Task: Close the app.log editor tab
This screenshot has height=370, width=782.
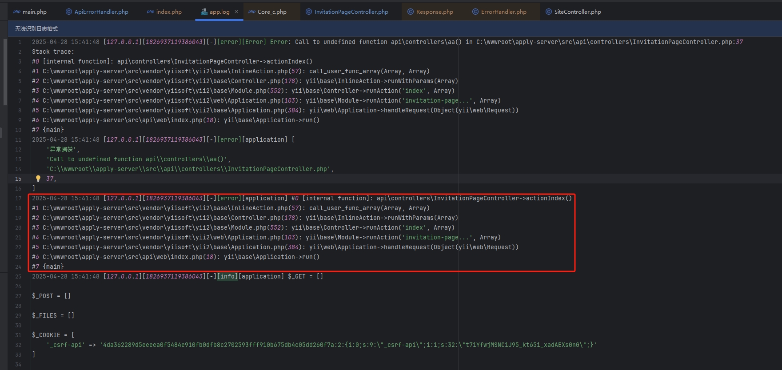Action: tap(236, 12)
